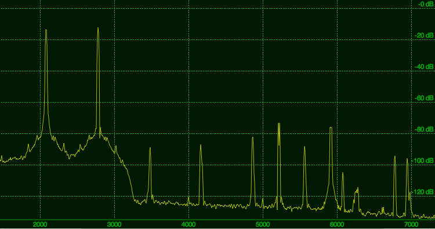Image resolution: width=435 pixels, height=229 pixels.
Task: Select the -20 dB scale label
Action: (x=424, y=35)
